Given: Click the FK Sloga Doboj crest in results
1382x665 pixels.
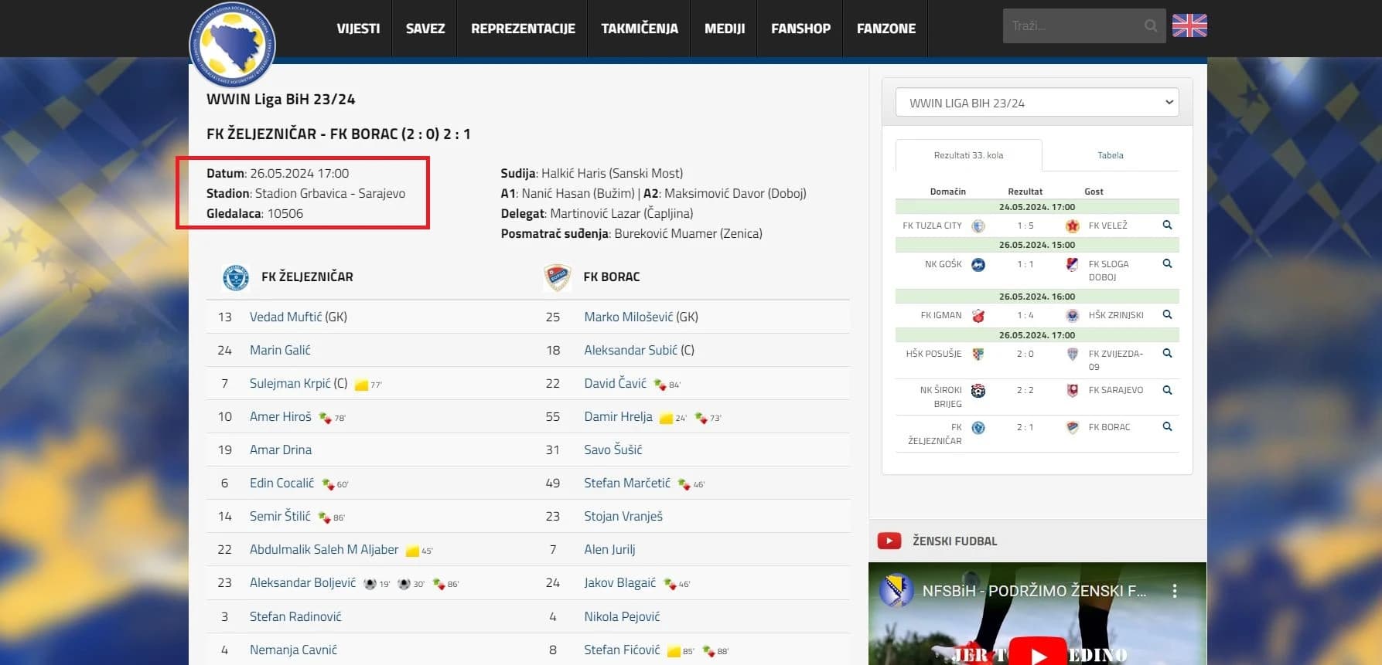Looking at the screenshot, I should click(1072, 265).
